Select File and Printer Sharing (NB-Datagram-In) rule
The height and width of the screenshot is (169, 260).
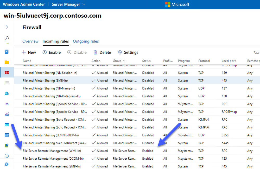point(137,96)
